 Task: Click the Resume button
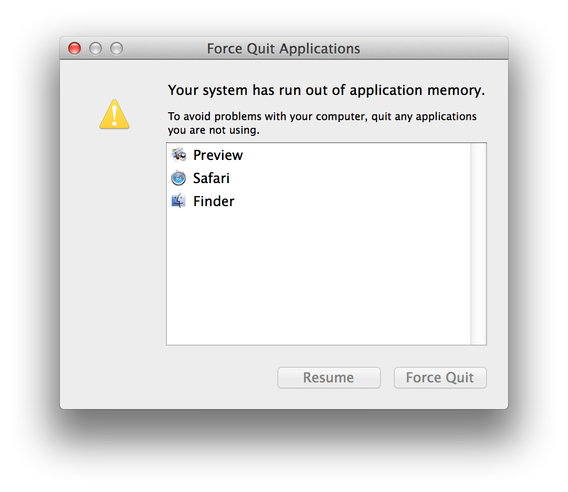click(x=329, y=378)
